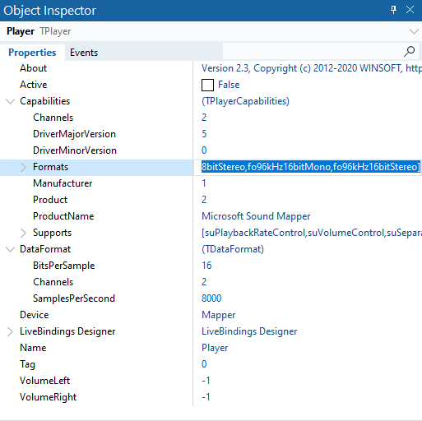The image size is (422, 421).
Task: Expand the Supports property
Action: (23, 233)
